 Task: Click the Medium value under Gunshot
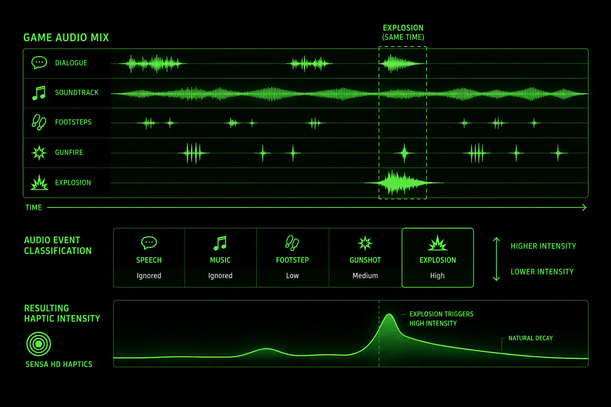(365, 275)
